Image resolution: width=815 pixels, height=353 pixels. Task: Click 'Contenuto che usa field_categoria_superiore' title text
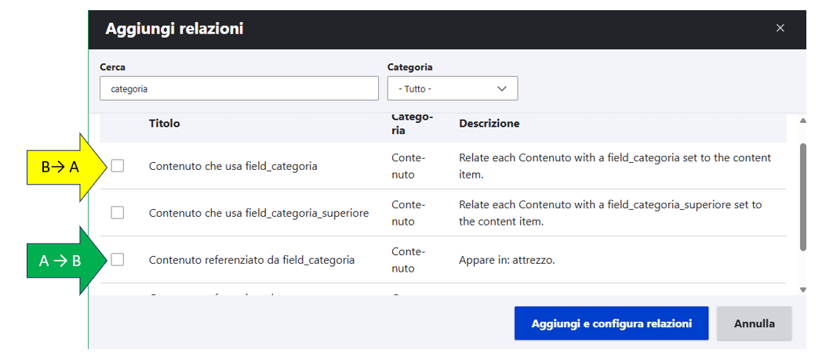tap(259, 213)
